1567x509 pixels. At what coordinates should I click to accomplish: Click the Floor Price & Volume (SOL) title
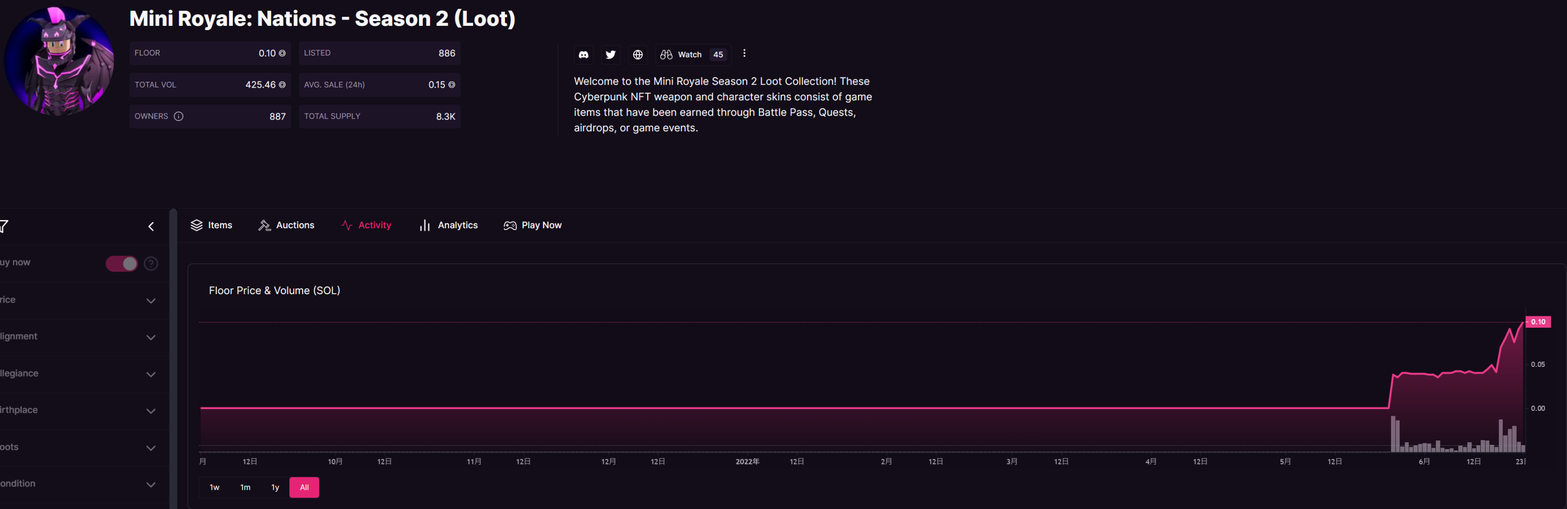275,290
